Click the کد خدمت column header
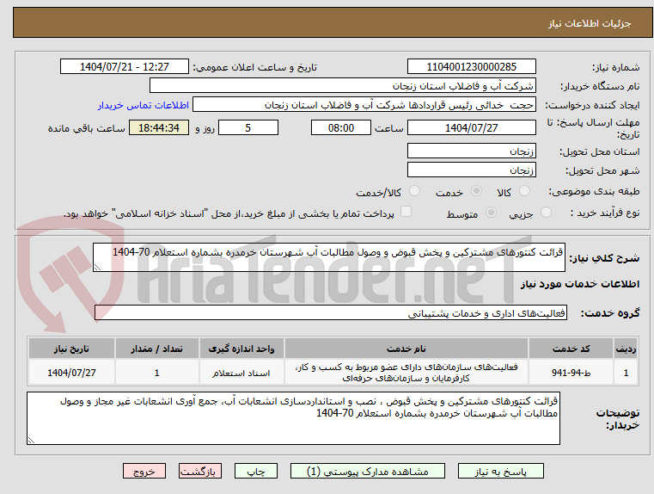The width and height of the screenshot is (654, 494). pyautogui.click(x=571, y=349)
